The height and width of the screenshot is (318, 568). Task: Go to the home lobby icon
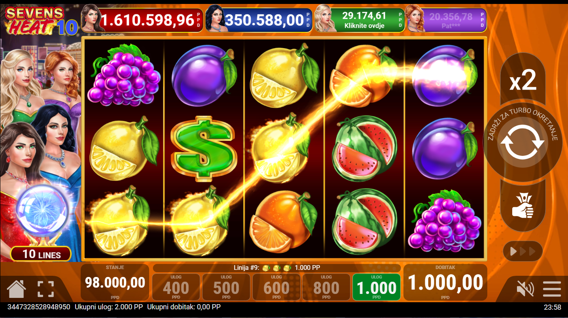coord(17,289)
